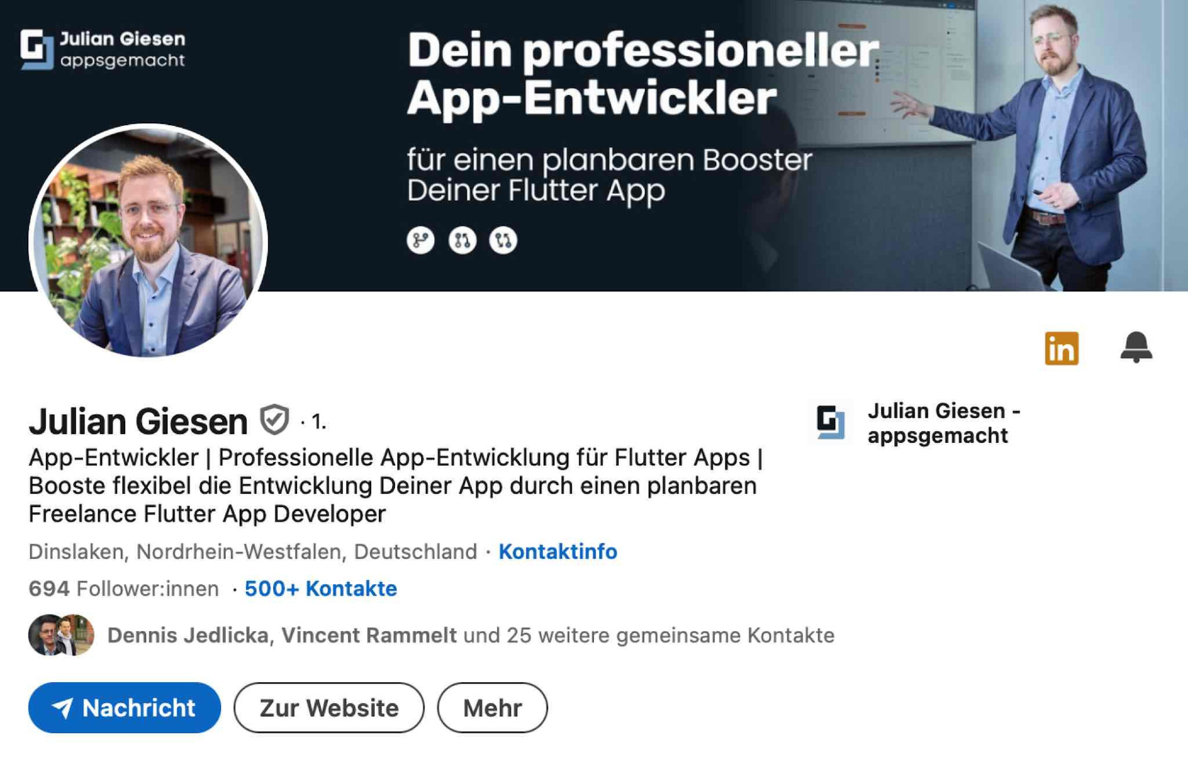
Task: Open the Julian Giesen - appsgemacht company link
Action: click(x=944, y=423)
